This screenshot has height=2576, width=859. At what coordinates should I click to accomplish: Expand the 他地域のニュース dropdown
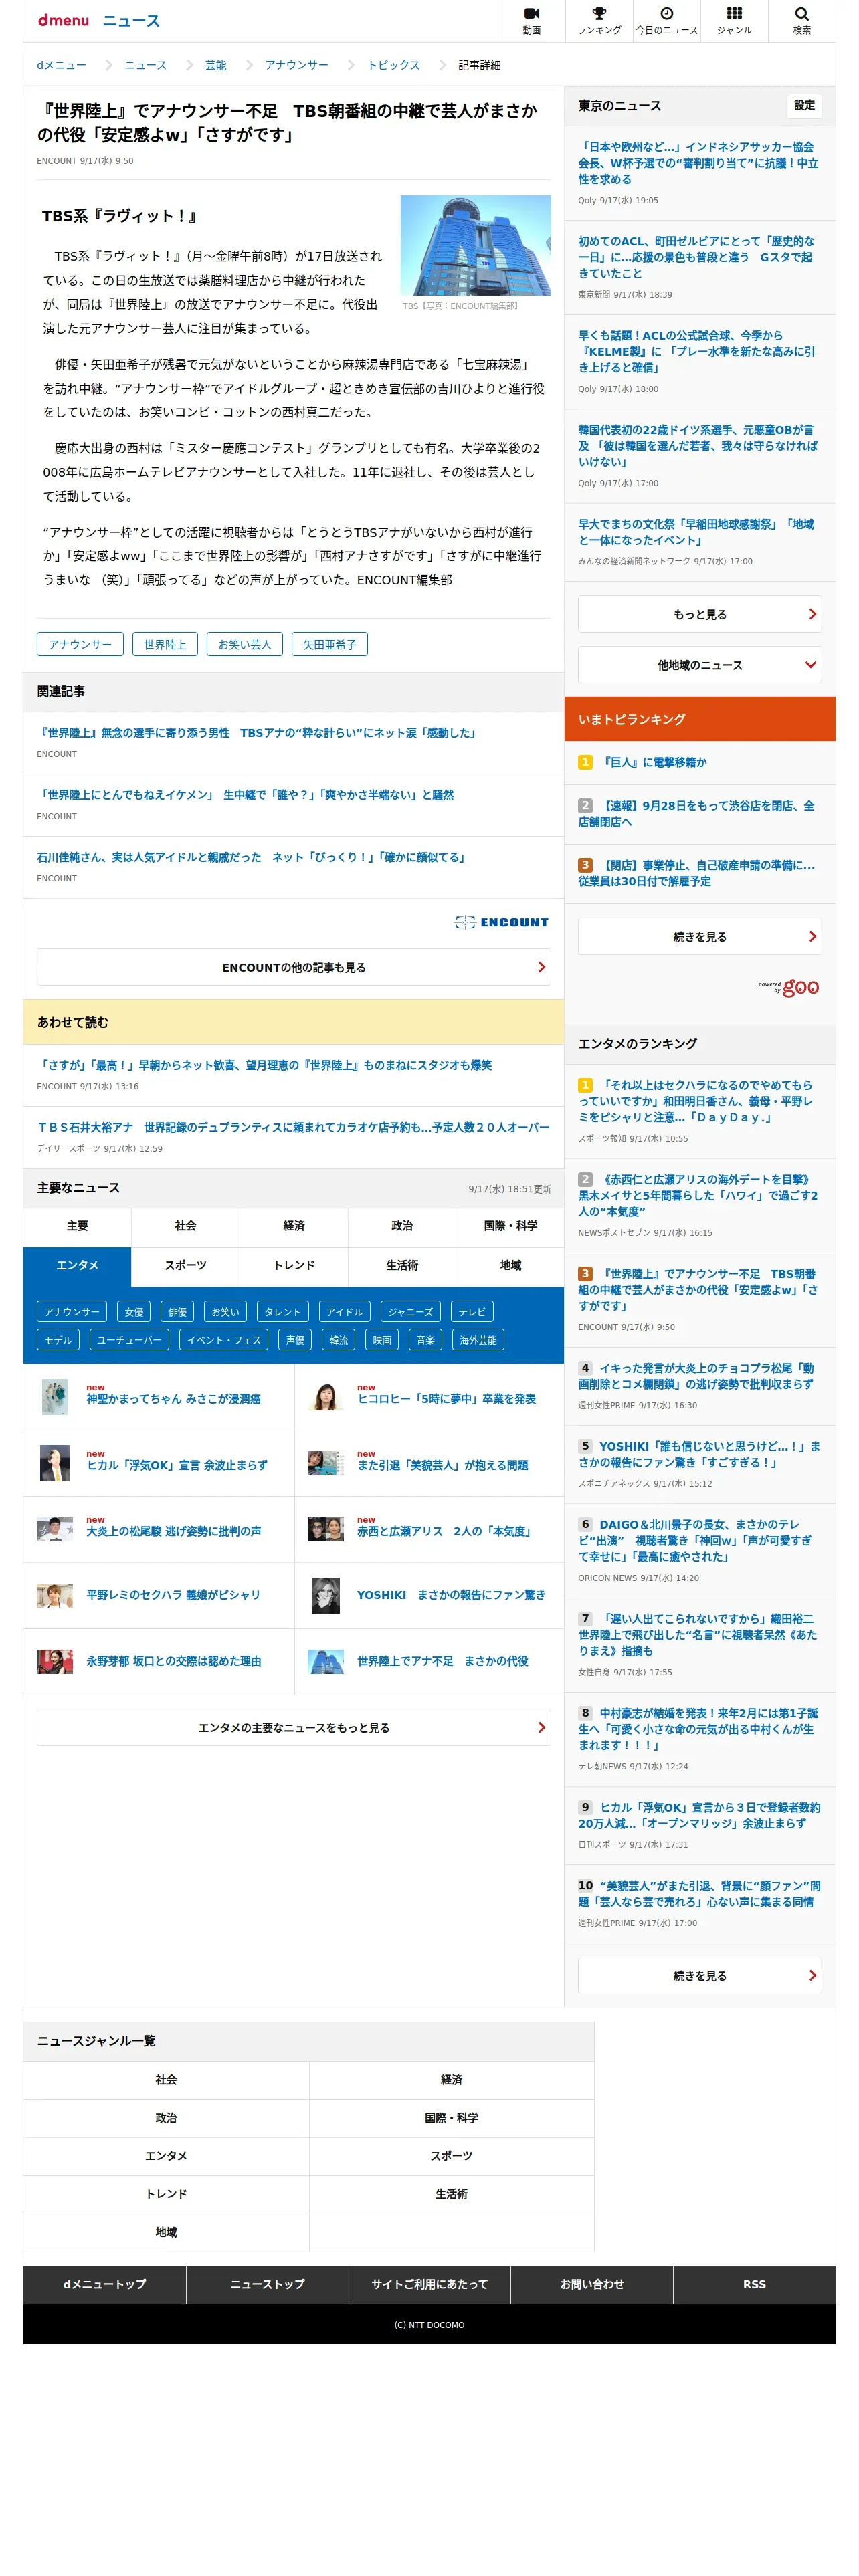(x=699, y=665)
